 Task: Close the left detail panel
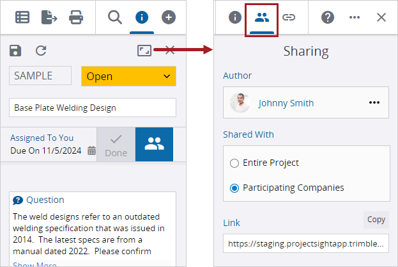click(169, 50)
